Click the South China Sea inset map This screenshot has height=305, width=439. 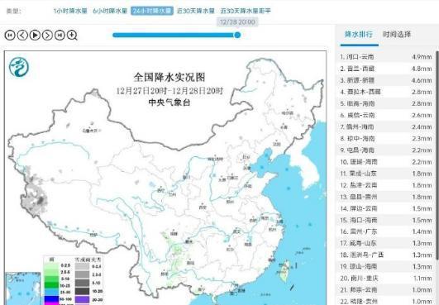coord(23,288)
